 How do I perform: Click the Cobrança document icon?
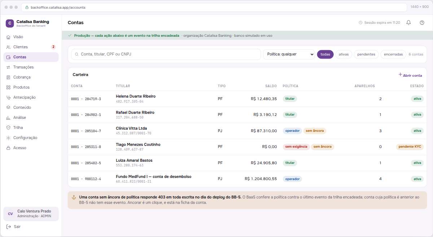[x=8, y=77]
